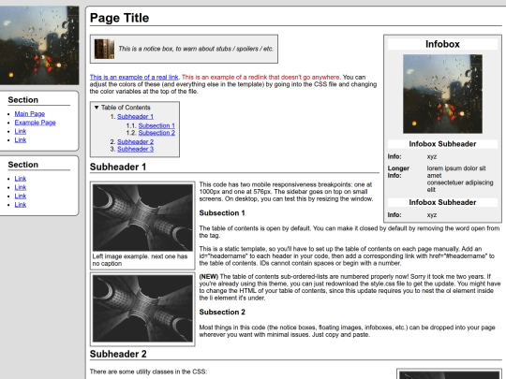Image resolution: width=506 pixels, height=379 pixels.
Task: Select the Subheader 1 heading
Action: pyautogui.click(x=118, y=167)
